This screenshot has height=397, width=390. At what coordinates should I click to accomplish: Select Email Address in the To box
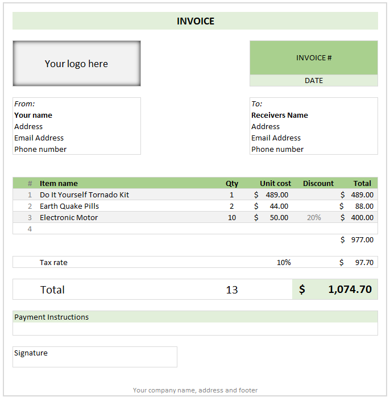click(x=276, y=138)
